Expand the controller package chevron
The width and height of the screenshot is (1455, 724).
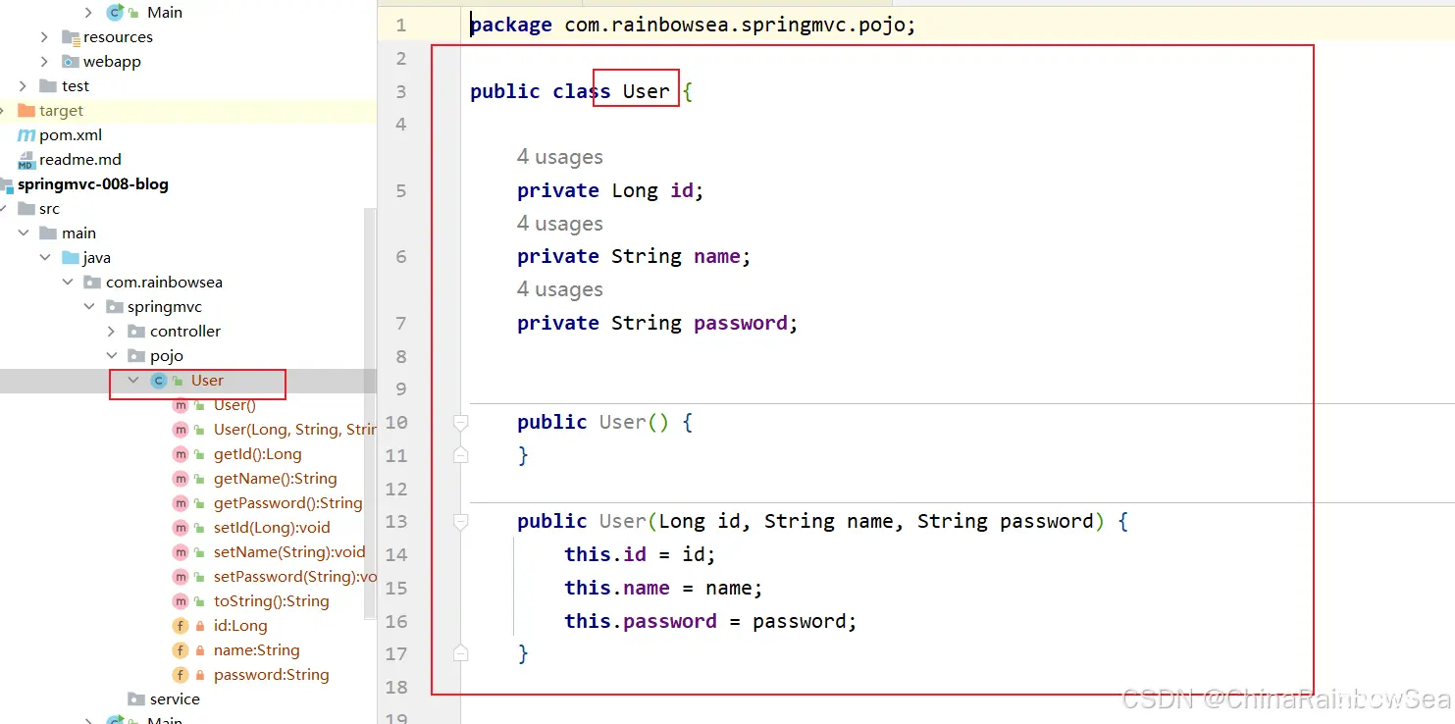tap(112, 332)
